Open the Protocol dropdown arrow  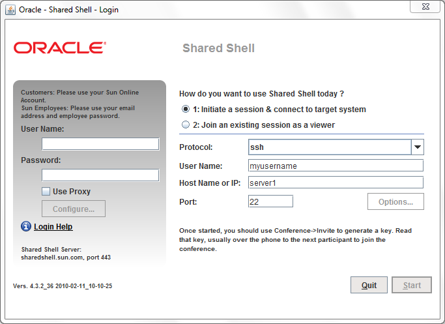[418, 147]
